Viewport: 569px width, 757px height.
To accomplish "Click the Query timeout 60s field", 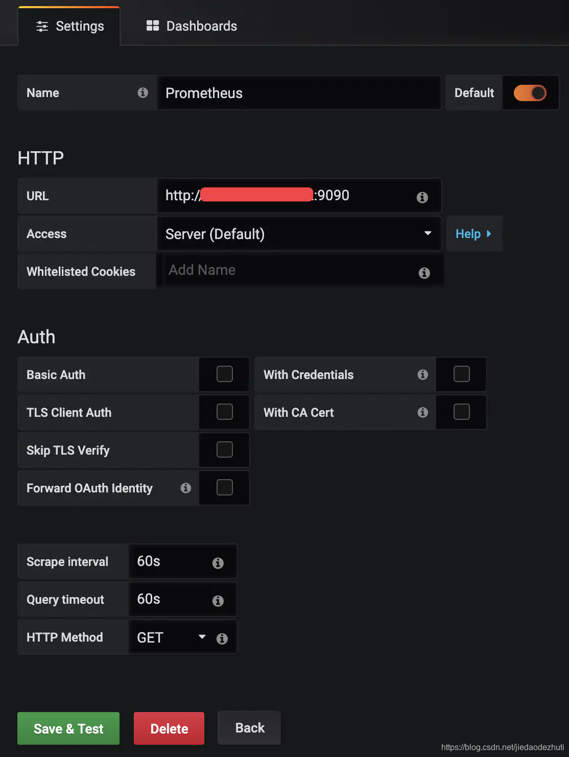I will click(x=183, y=599).
